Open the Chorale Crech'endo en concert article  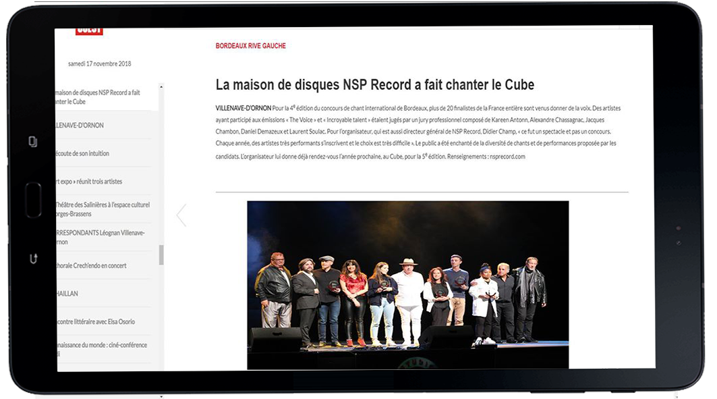[92, 265]
